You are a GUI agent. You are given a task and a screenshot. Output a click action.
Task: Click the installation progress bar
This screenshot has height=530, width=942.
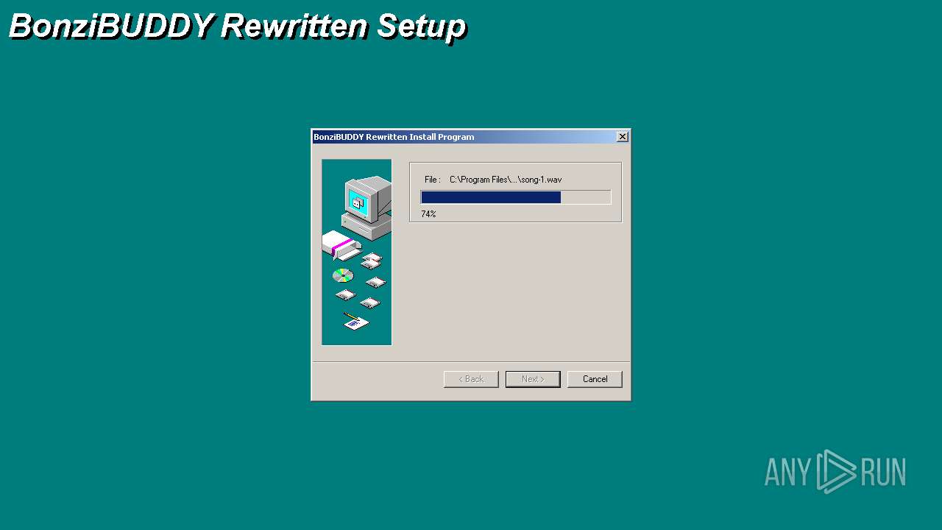tap(516, 197)
